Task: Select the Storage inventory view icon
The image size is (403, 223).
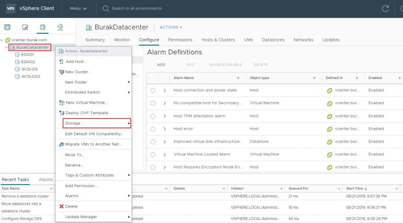Action: coord(43,27)
